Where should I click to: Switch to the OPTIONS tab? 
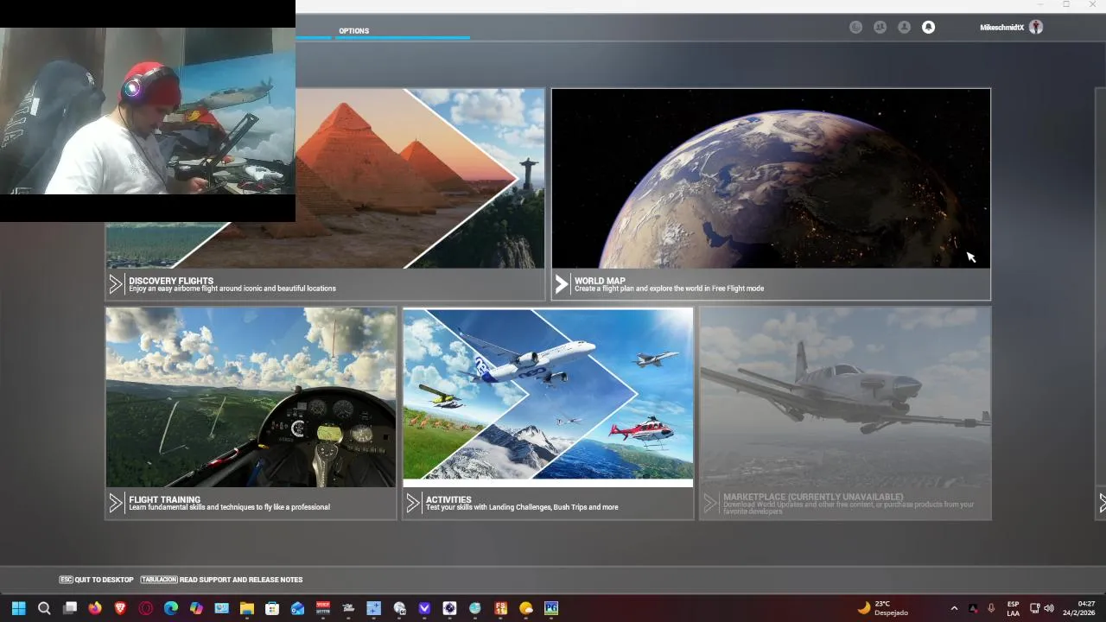pos(353,31)
